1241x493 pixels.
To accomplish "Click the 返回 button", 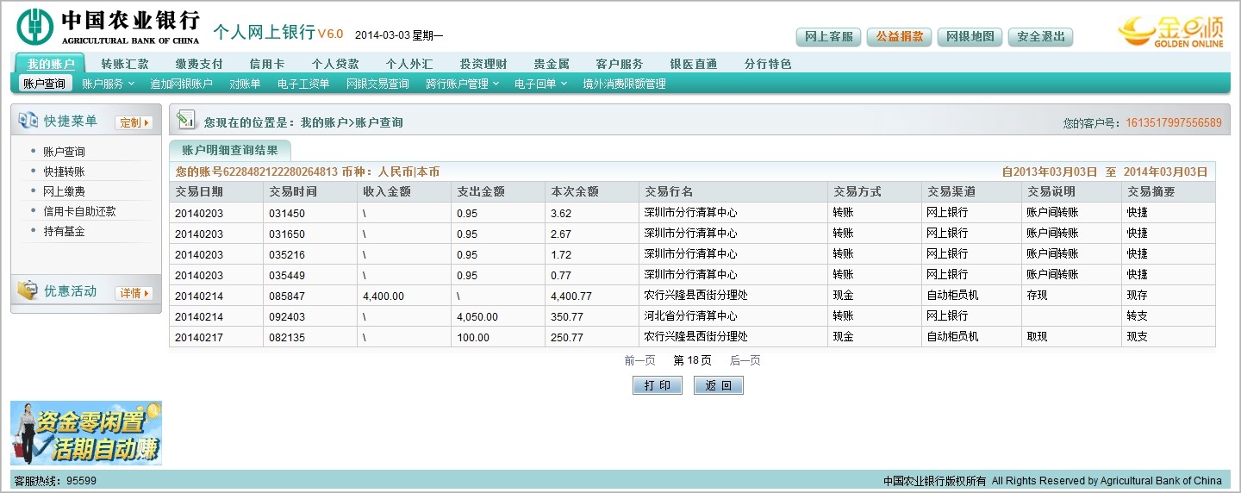I will [x=718, y=385].
